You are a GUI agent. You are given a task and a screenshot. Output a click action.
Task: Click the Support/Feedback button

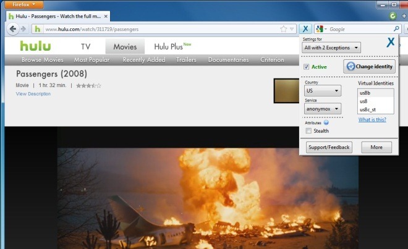329,147
